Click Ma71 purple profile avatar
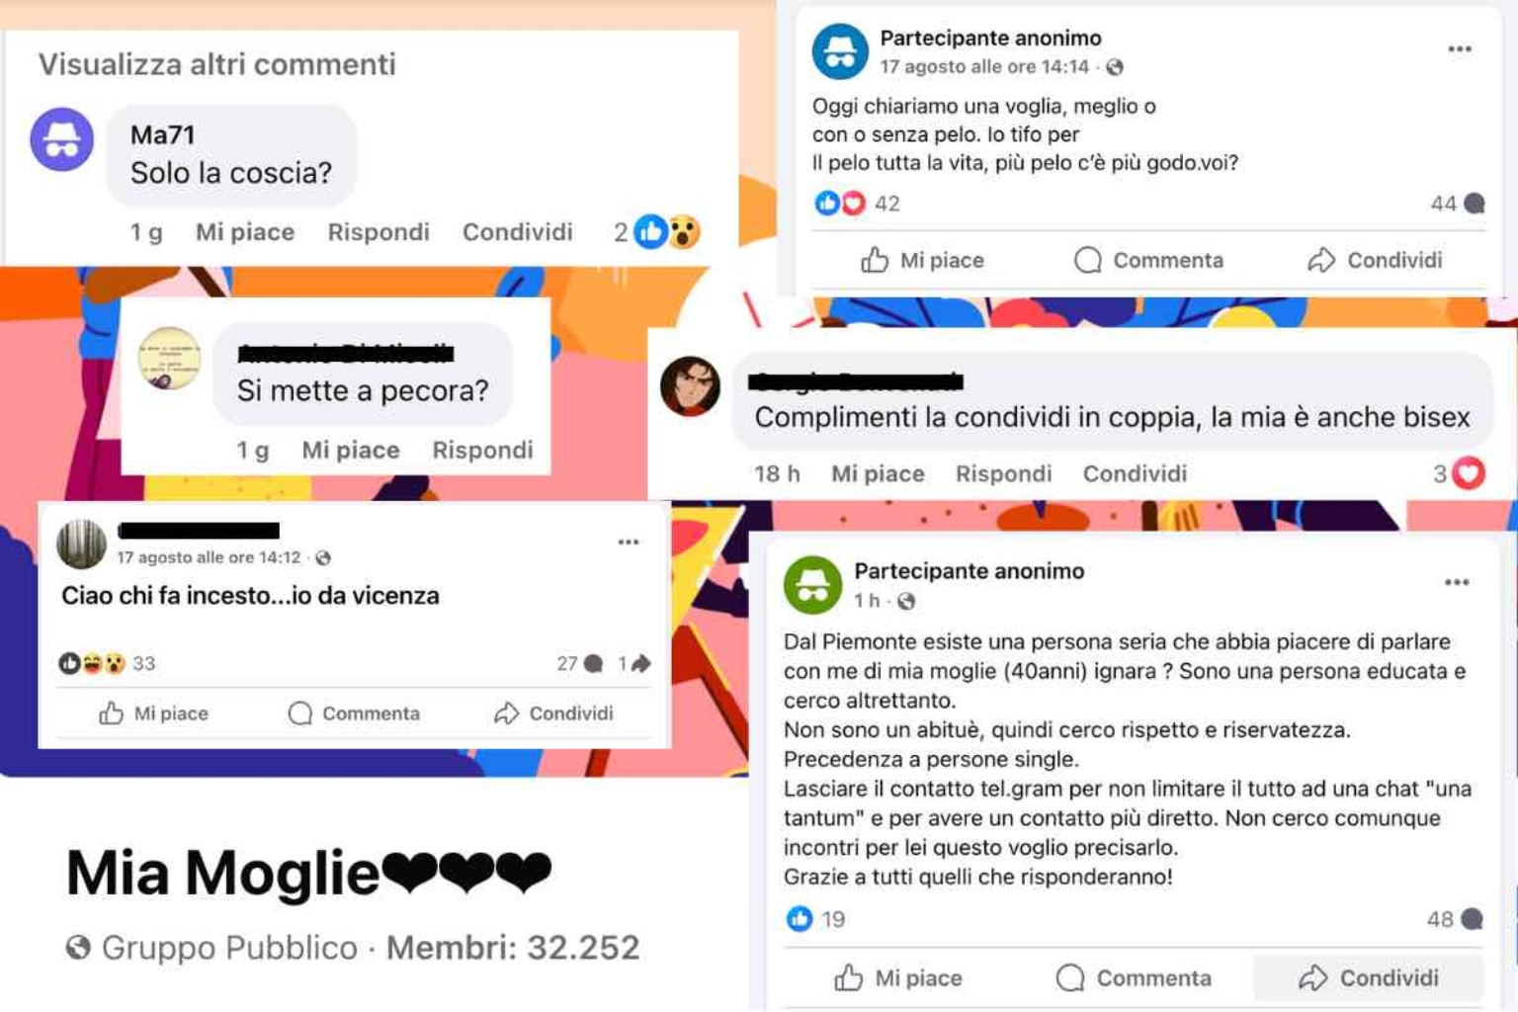This screenshot has height=1012, width=1518. click(x=62, y=139)
